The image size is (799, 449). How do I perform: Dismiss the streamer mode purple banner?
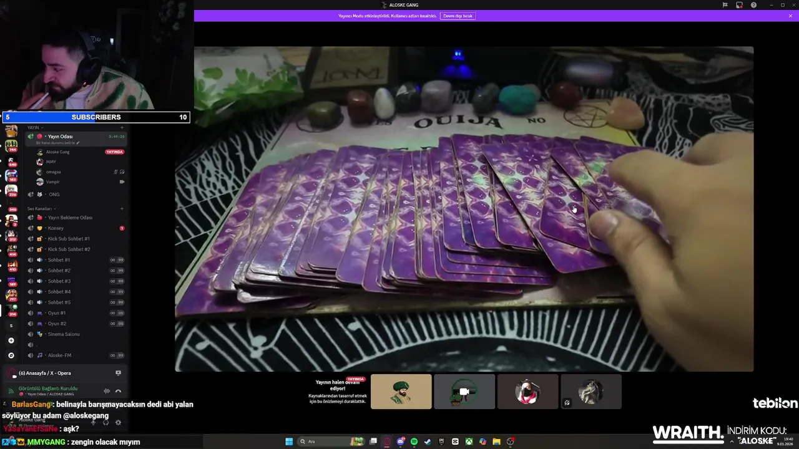click(790, 16)
